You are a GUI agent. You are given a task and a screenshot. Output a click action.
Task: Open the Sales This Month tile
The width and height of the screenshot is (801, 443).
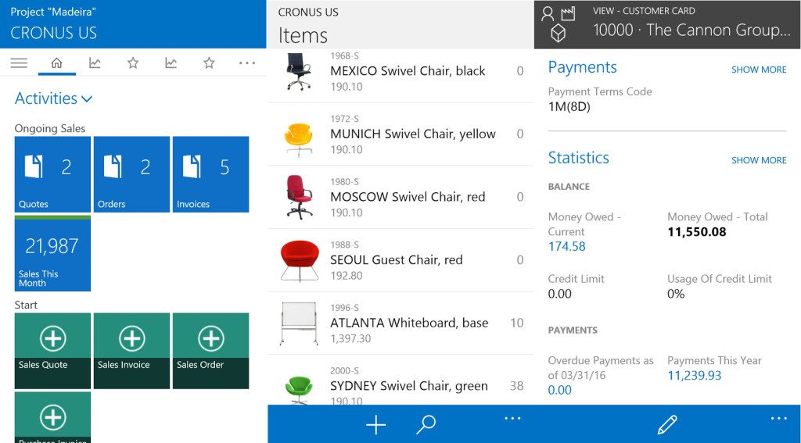tap(52, 253)
